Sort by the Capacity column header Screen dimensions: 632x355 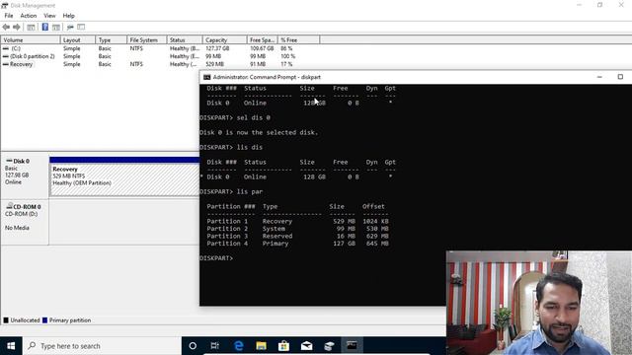[x=224, y=40]
